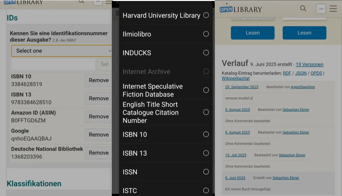Choose the ISBN 10 radio option
Viewport: 342px width, 196px height.
tap(166, 135)
